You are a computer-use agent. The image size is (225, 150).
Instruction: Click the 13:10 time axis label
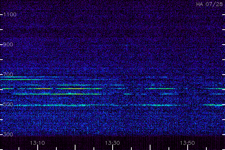37,143
